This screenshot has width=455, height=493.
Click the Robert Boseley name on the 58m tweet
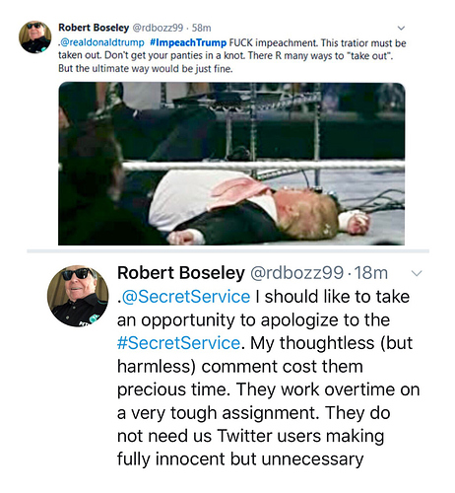click(x=94, y=28)
